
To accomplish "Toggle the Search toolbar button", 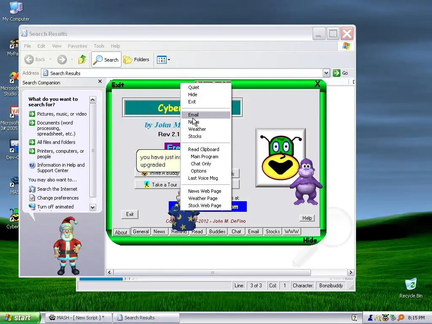I will (x=106, y=59).
